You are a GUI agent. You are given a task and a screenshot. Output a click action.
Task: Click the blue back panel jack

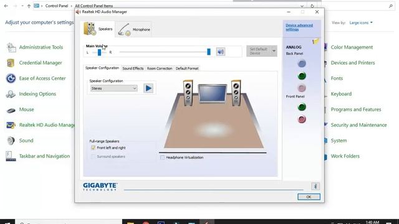coord(302,63)
